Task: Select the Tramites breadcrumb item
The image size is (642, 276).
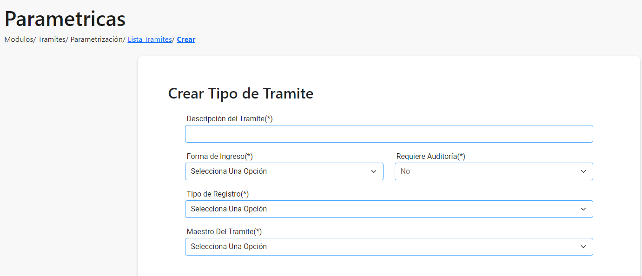Action: (52, 39)
